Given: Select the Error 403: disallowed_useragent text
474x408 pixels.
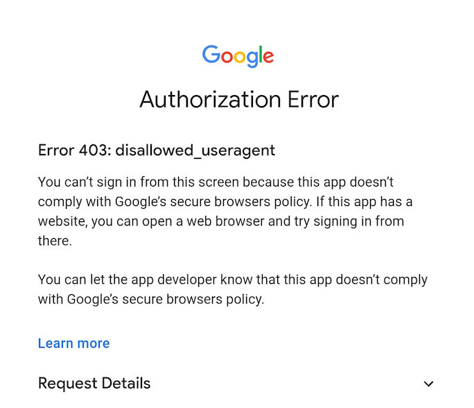Looking at the screenshot, I should pyautogui.click(x=157, y=151).
